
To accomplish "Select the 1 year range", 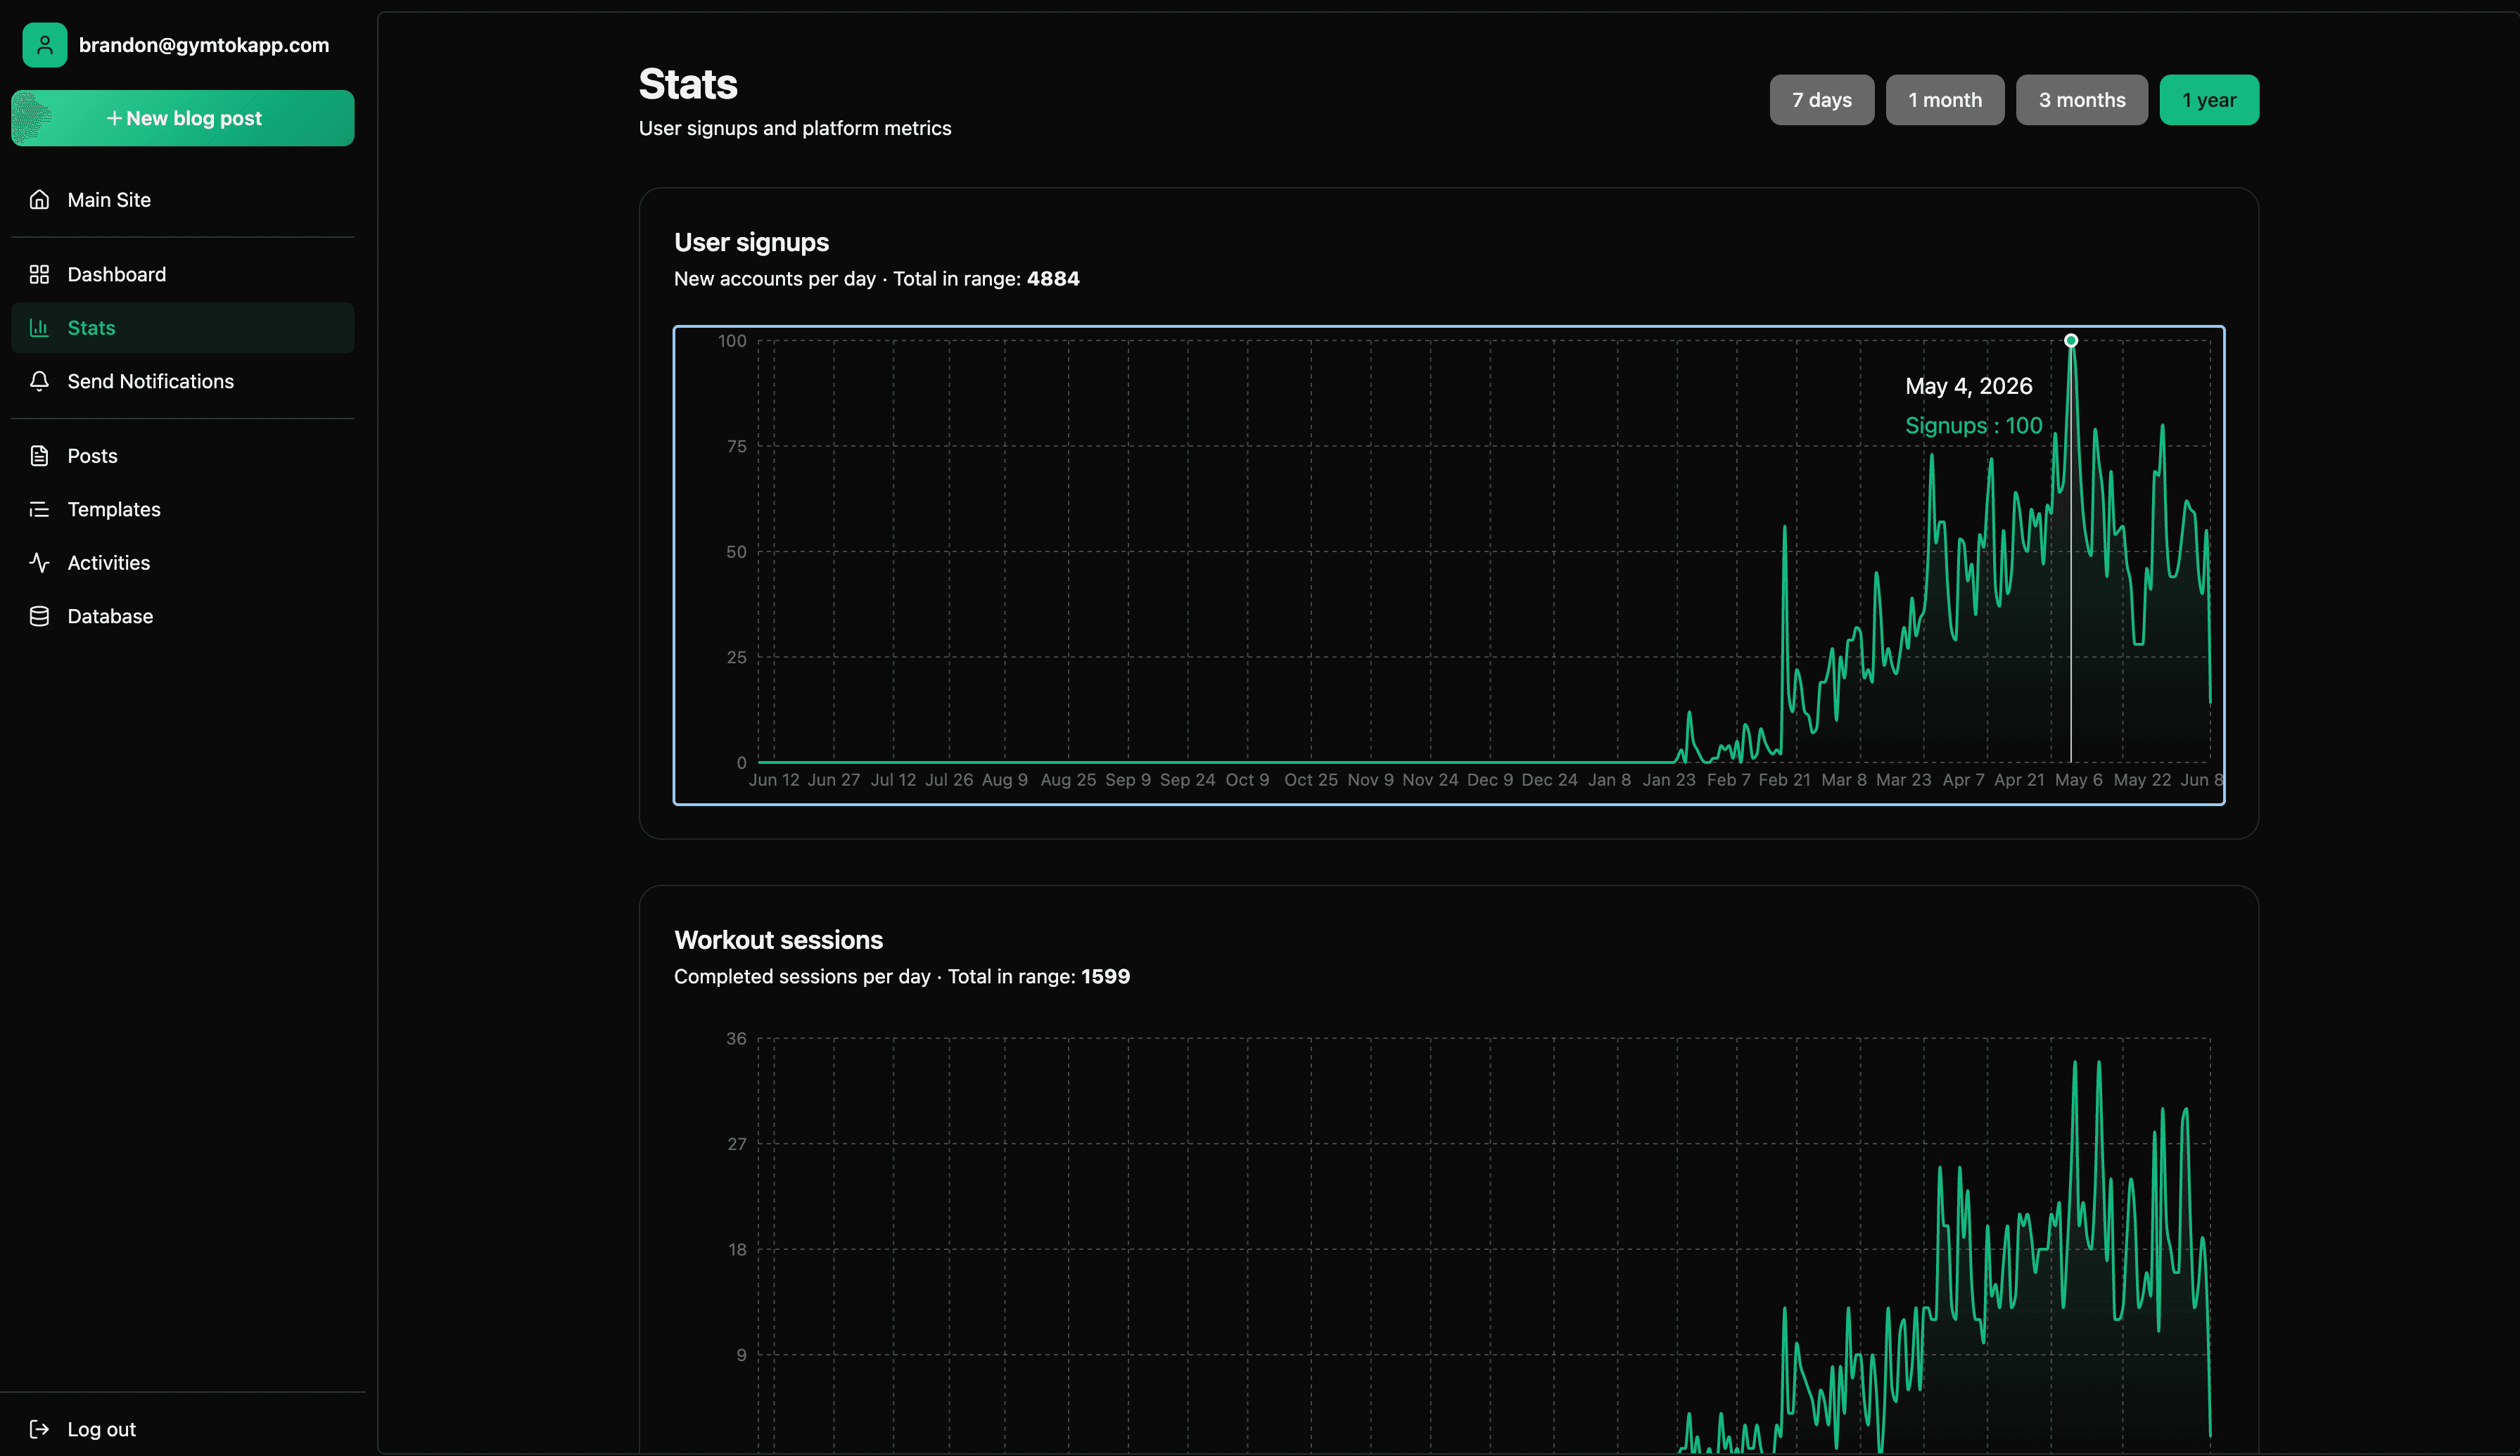I will [2209, 100].
